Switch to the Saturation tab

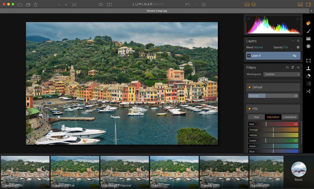pyautogui.click(x=273, y=117)
